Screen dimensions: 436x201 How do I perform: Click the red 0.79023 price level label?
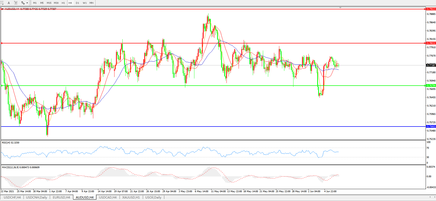(x=431, y=9)
